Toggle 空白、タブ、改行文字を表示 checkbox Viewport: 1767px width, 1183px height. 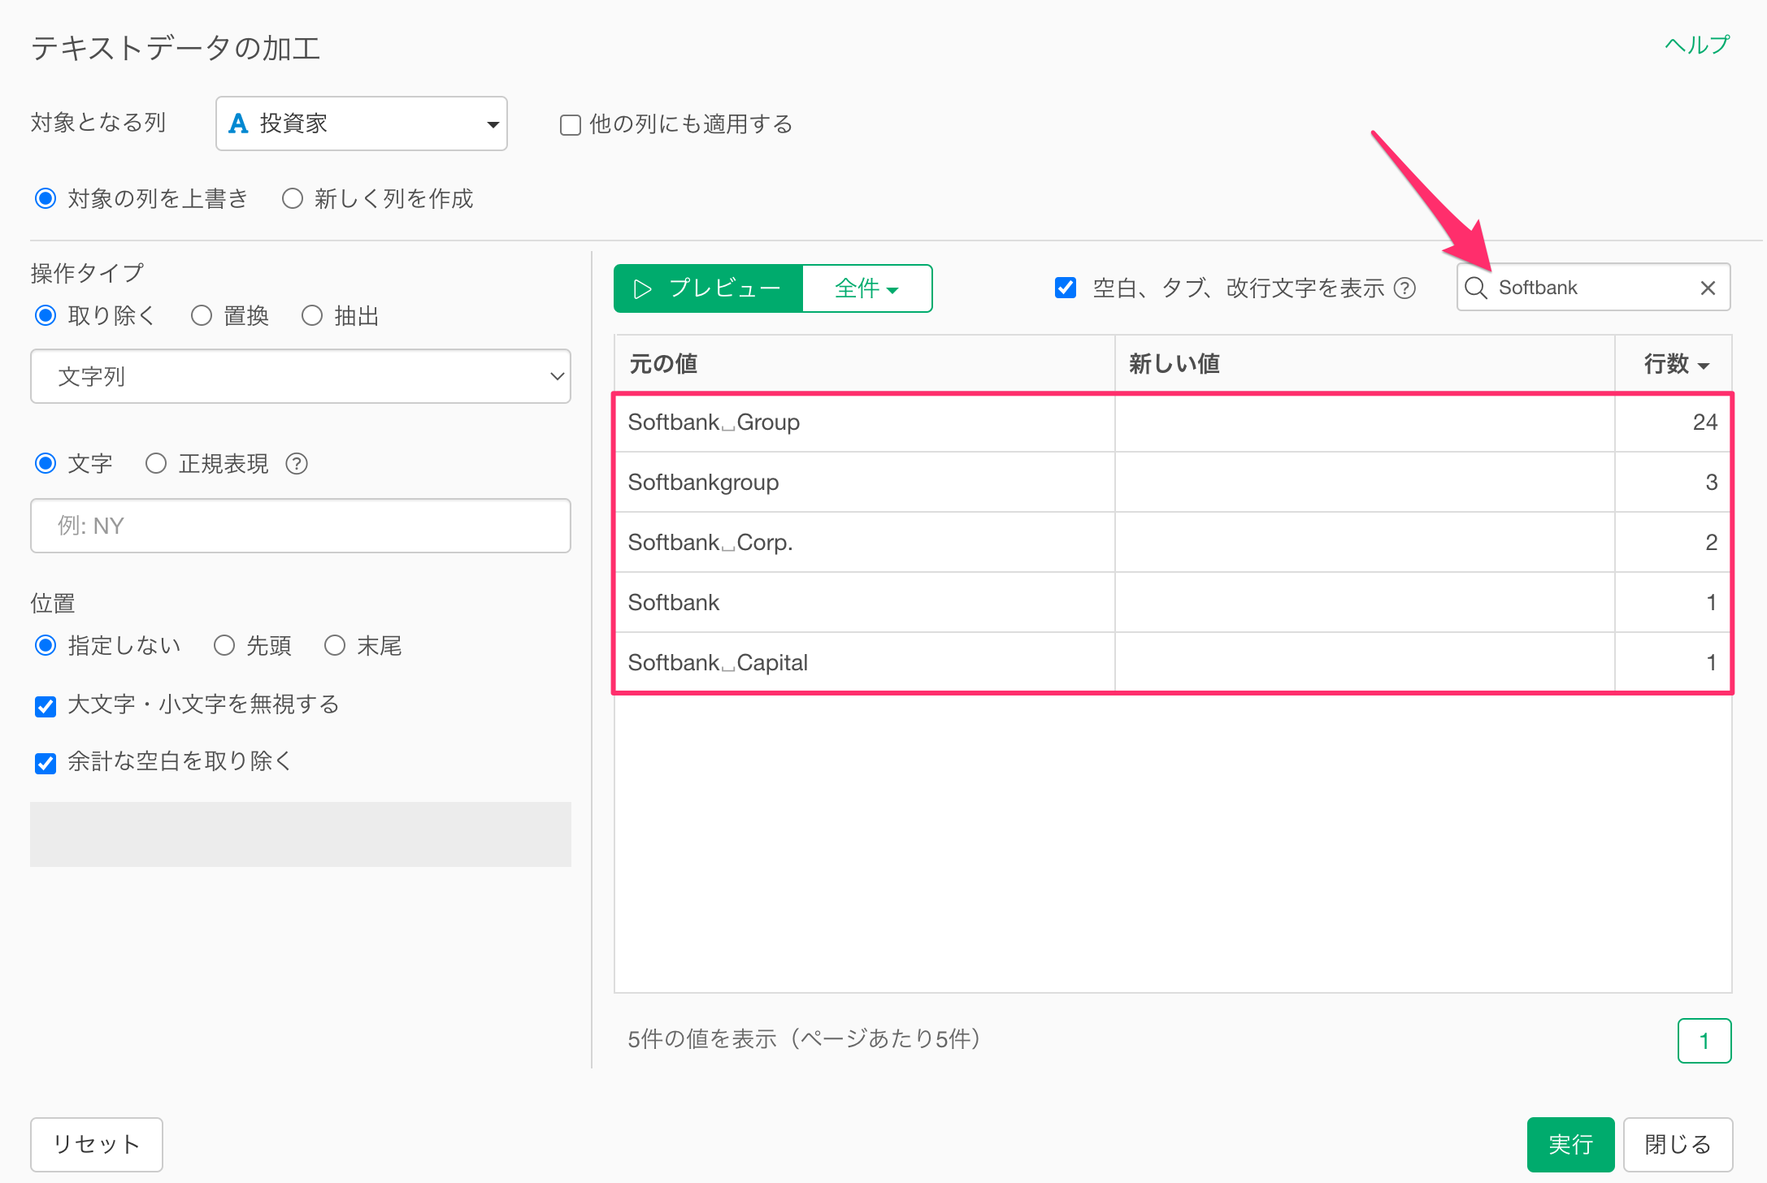coord(1066,288)
